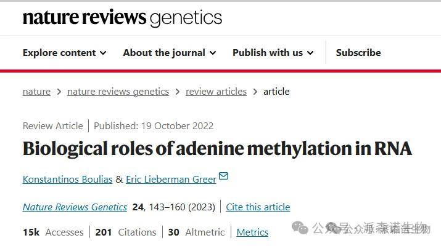Click the WeChat watermark icon
Viewport: 441px width, 246px height.
coord(300,228)
